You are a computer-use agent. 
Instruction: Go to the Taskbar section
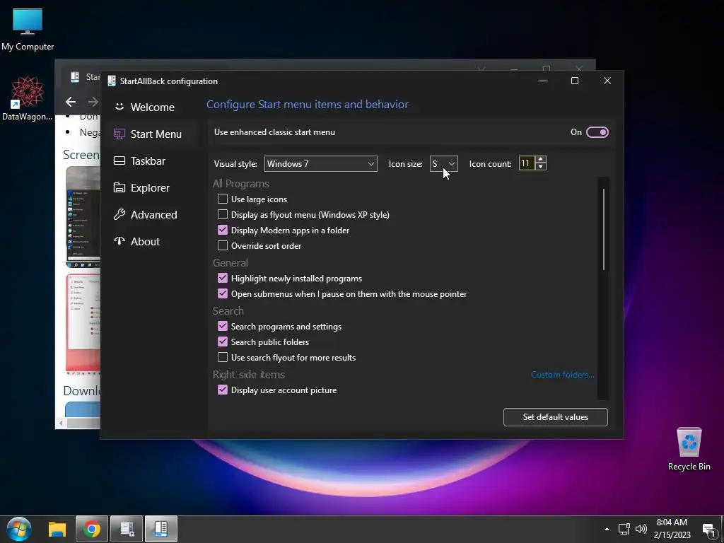148,160
